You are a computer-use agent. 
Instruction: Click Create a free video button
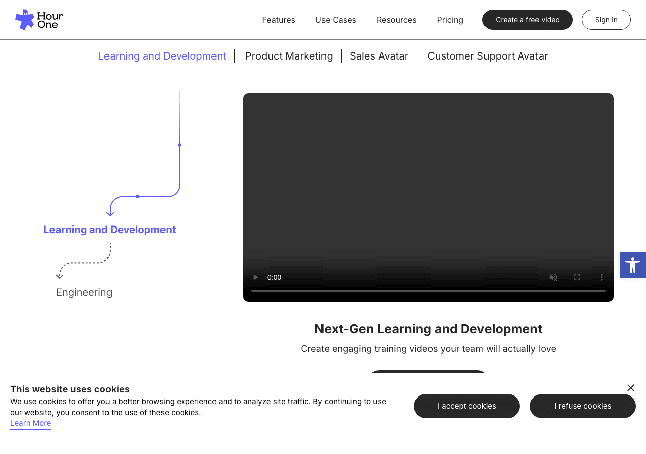tap(527, 20)
